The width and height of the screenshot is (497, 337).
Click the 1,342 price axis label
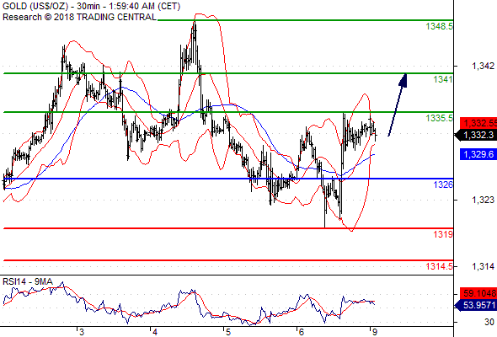[483, 66]
